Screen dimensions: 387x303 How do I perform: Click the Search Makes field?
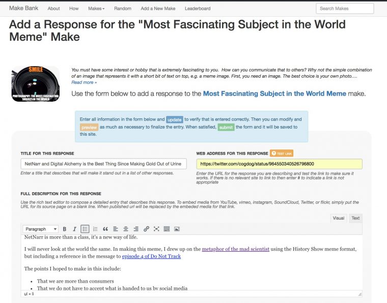(344, 9)
